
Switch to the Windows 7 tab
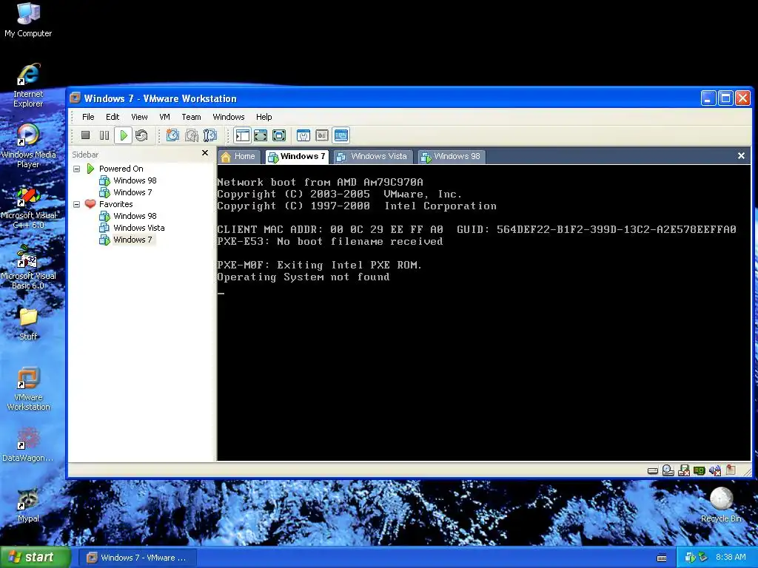tap(297, 157)
